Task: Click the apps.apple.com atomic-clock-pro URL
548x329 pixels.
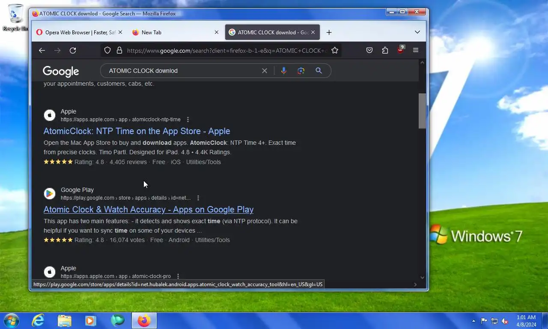Action: pyautogui.click(x=116, y=276)
